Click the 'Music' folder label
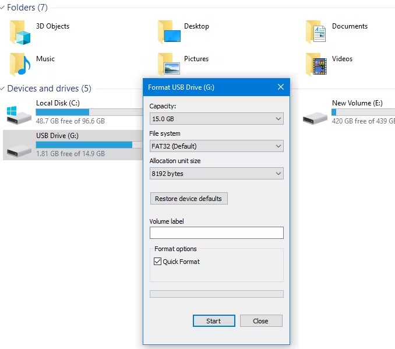This screenshot has height=349, width=395. 45,59
